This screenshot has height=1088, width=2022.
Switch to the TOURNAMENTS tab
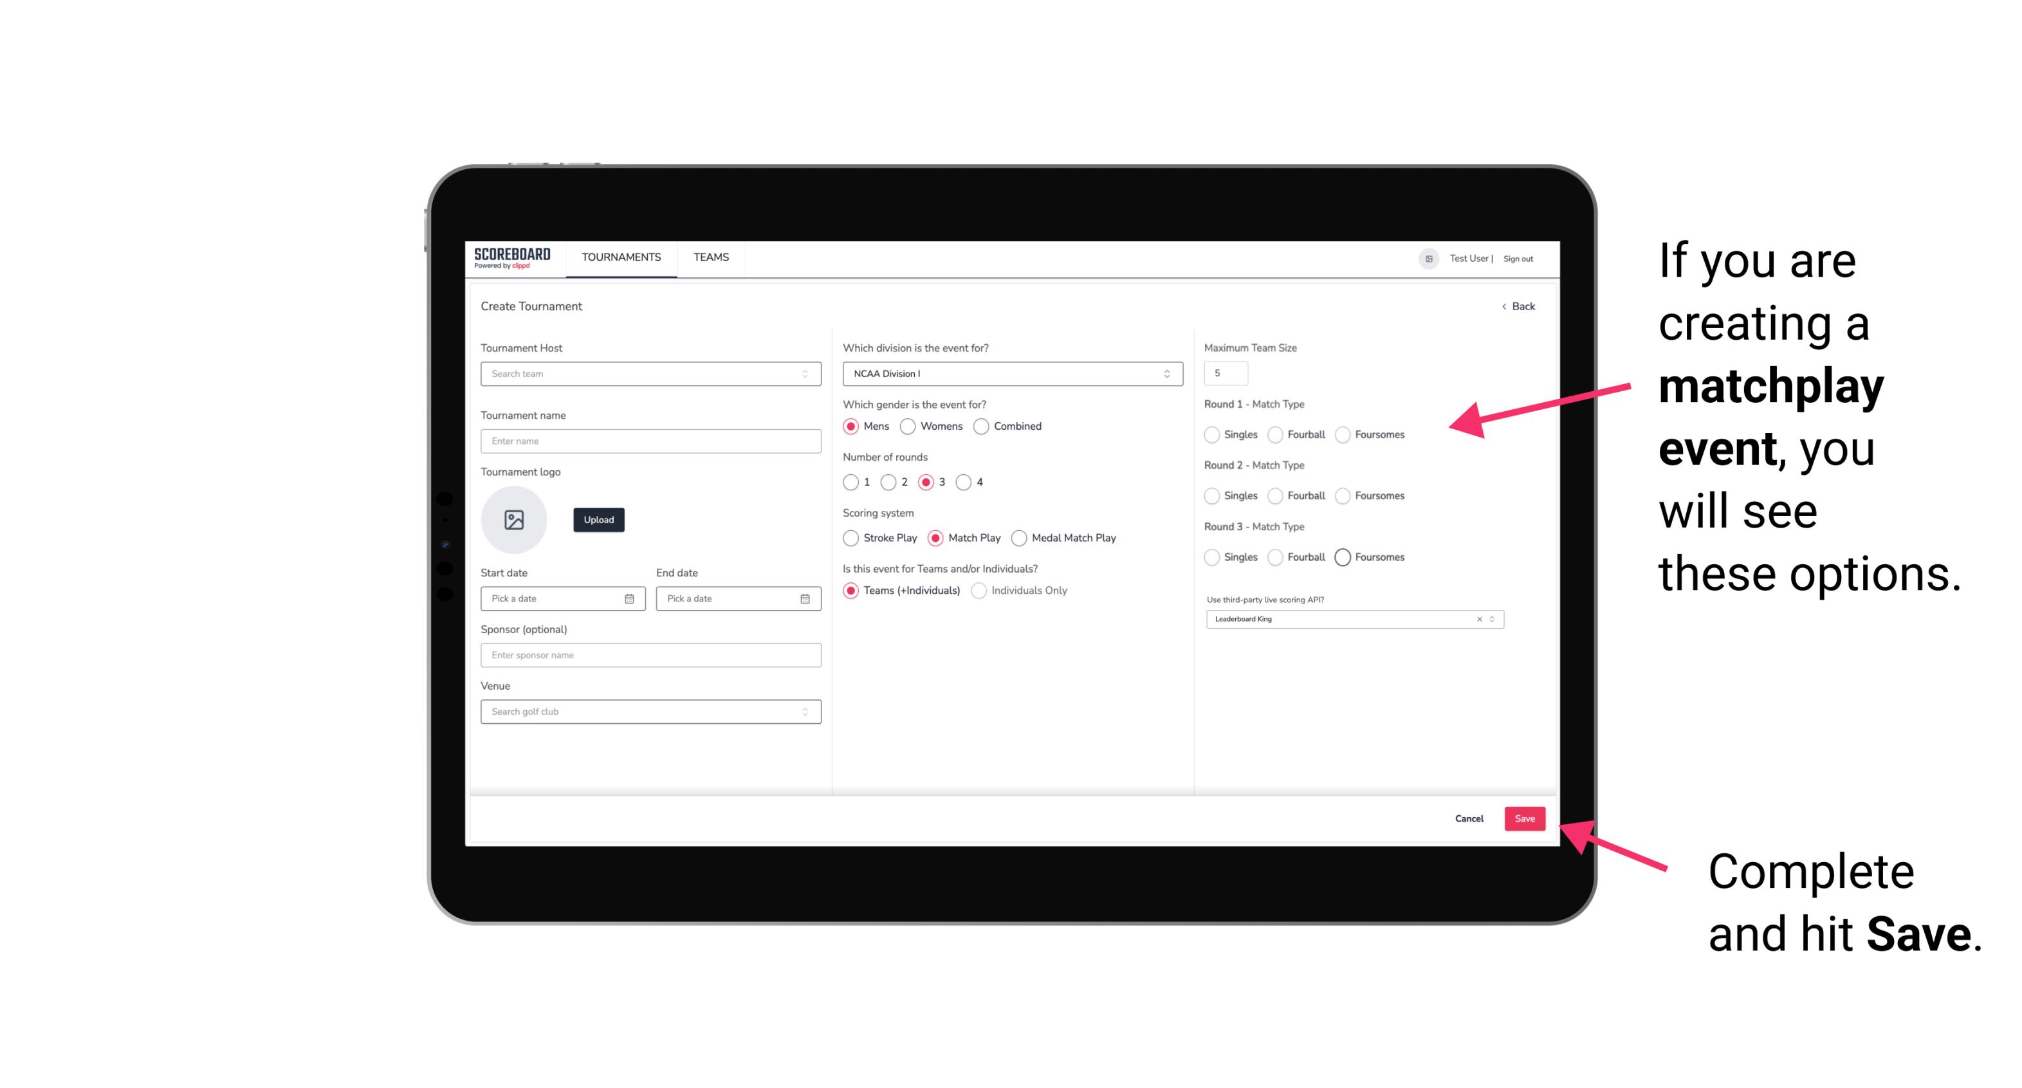coord(621,257)
